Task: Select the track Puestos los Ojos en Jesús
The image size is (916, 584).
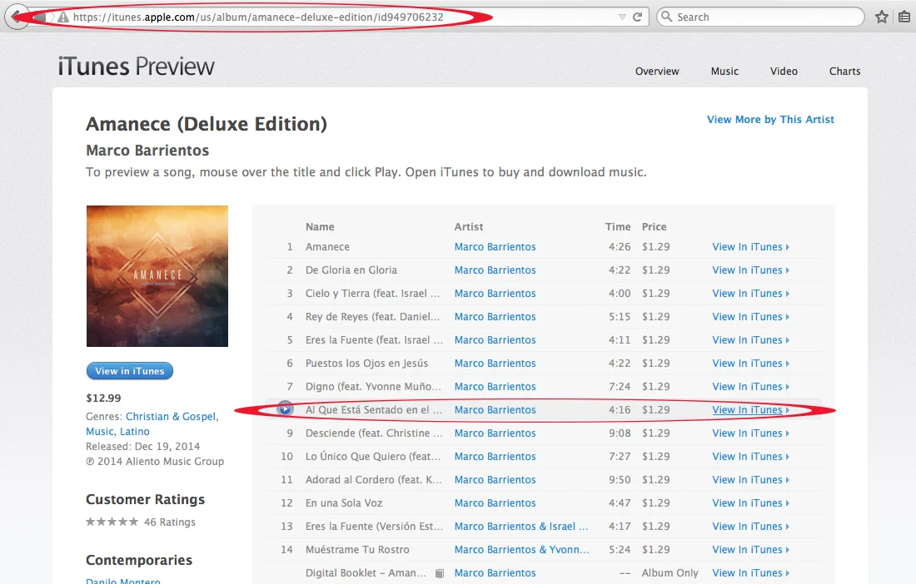Action: point(366,364)
